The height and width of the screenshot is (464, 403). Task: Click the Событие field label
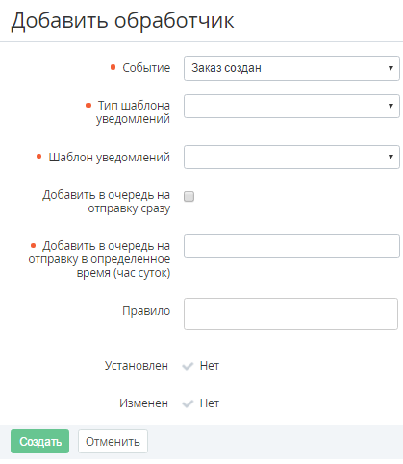146,68
